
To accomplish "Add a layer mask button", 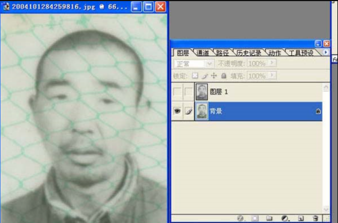I will click(255, 218).
